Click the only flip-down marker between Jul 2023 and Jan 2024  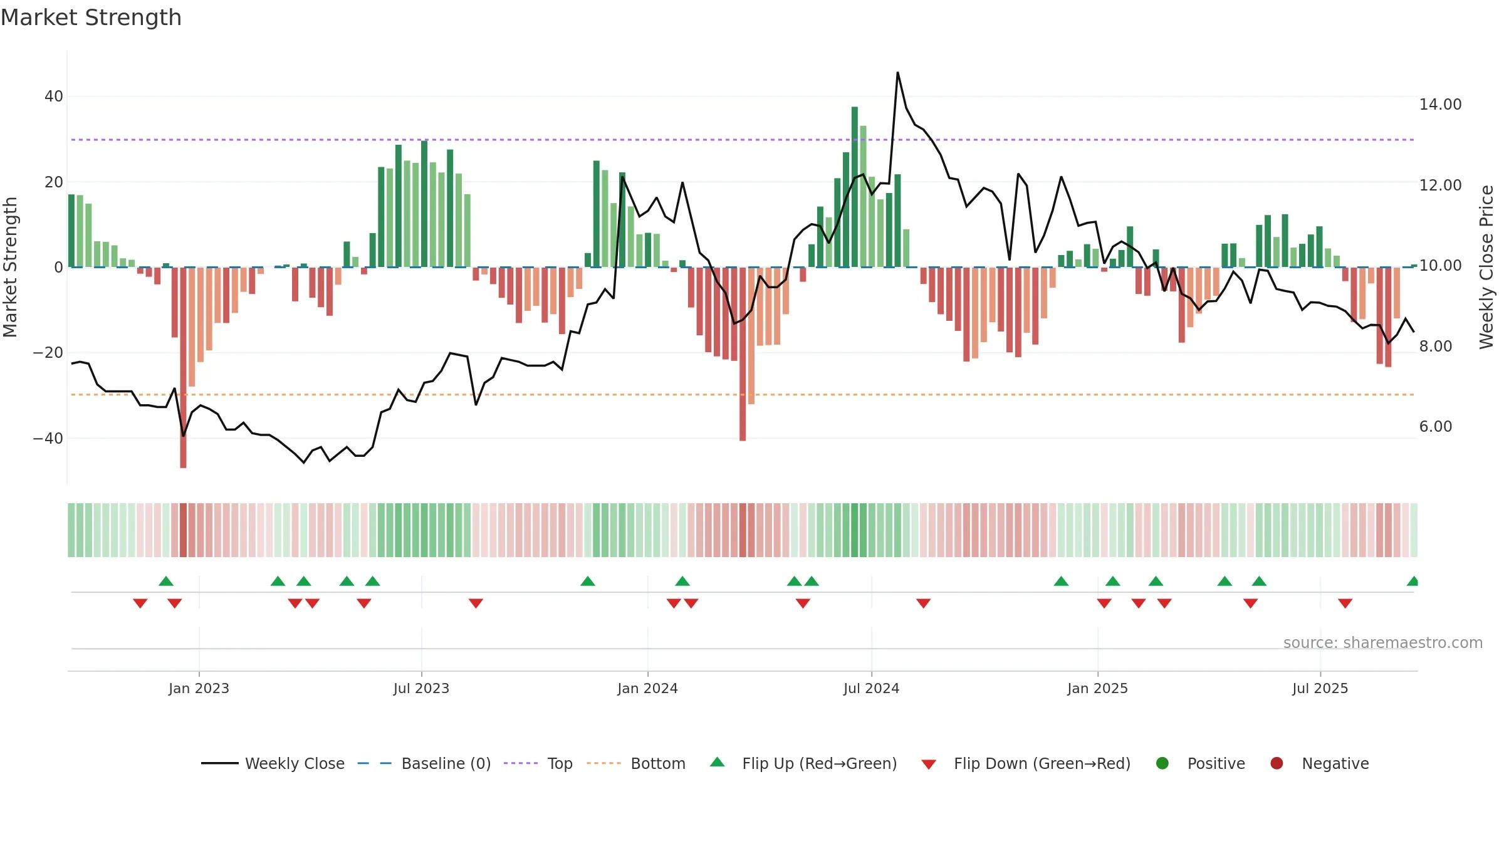[x=476, y=603]
